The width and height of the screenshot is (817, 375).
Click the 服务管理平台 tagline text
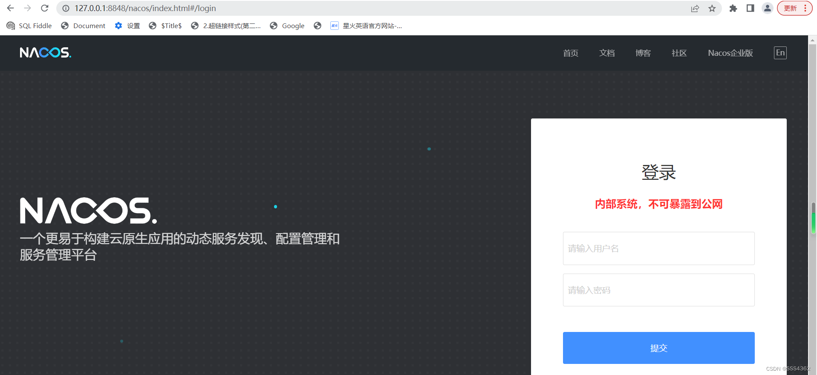click(x=58, y=255)
